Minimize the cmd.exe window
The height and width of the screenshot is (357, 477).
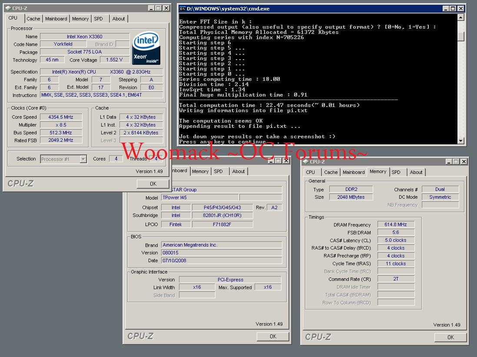pos(446,9)
